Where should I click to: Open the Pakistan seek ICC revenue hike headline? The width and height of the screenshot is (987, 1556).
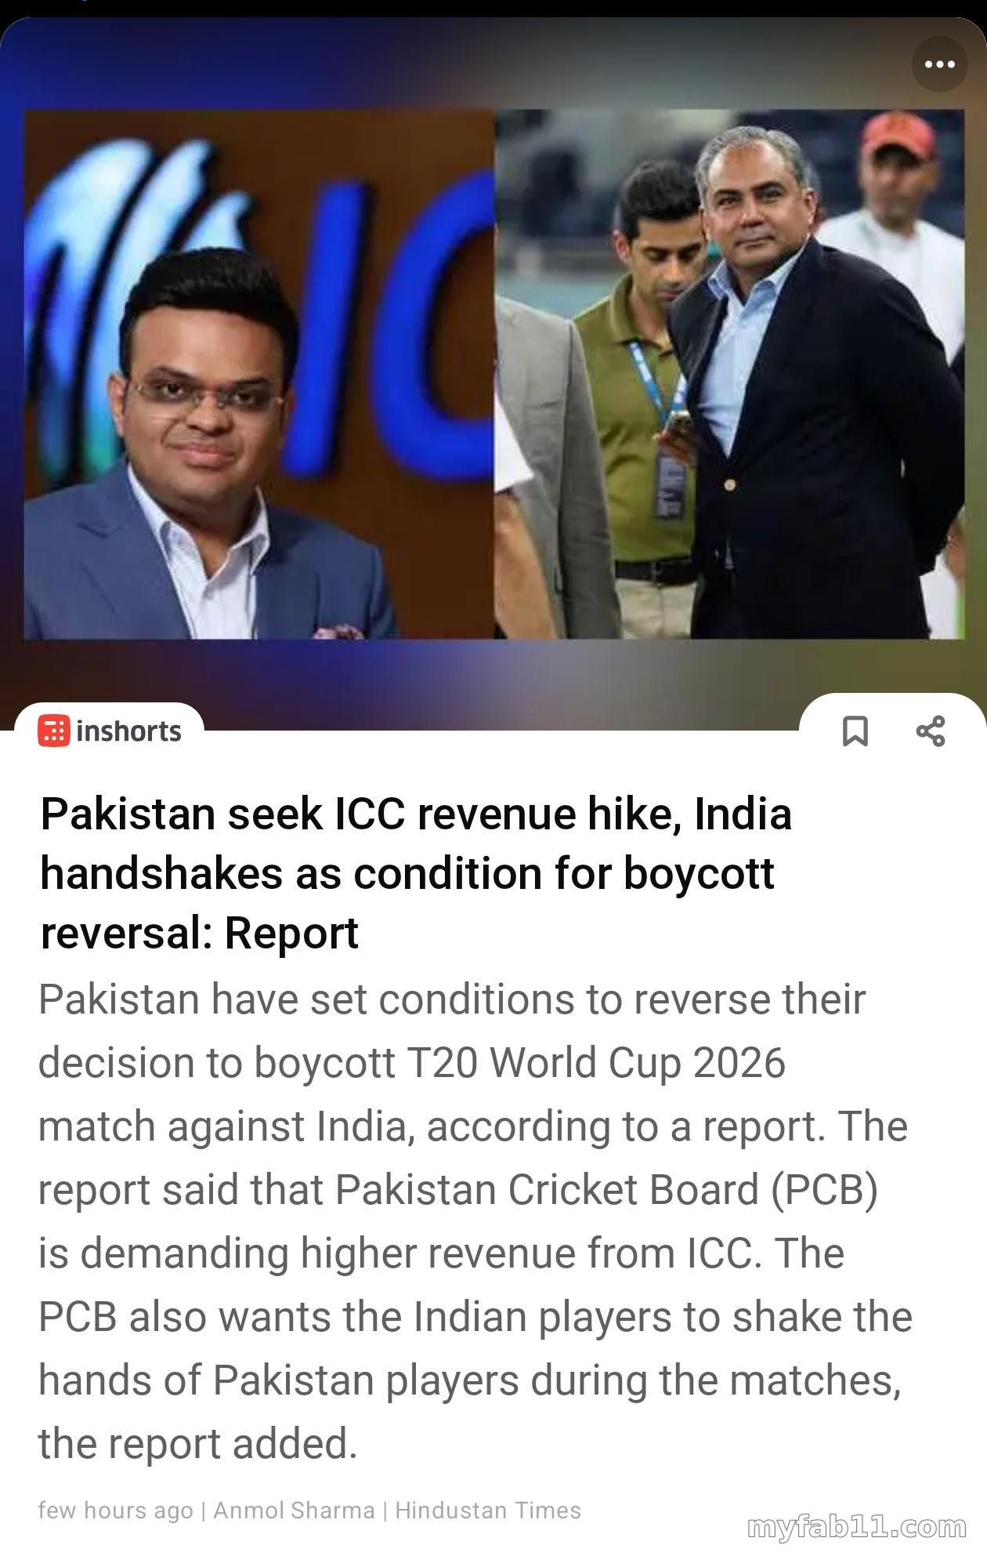tap(416, 872)
